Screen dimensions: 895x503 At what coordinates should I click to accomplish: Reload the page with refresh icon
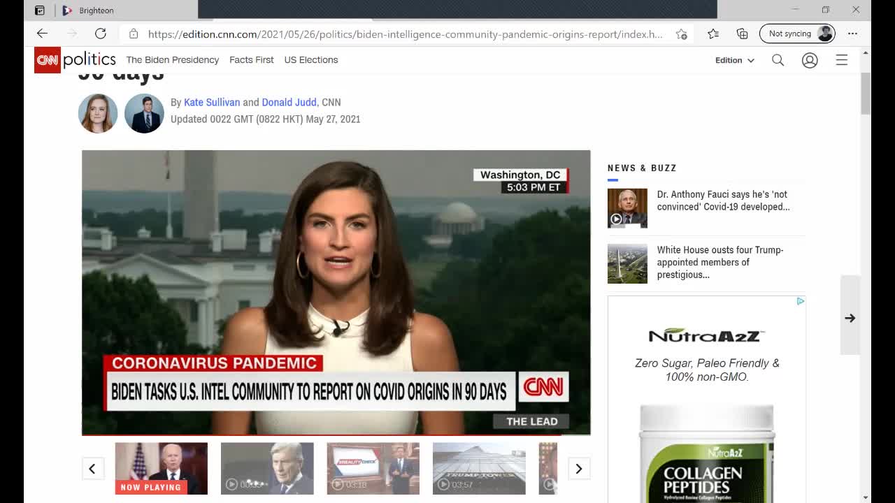(101, 34)
